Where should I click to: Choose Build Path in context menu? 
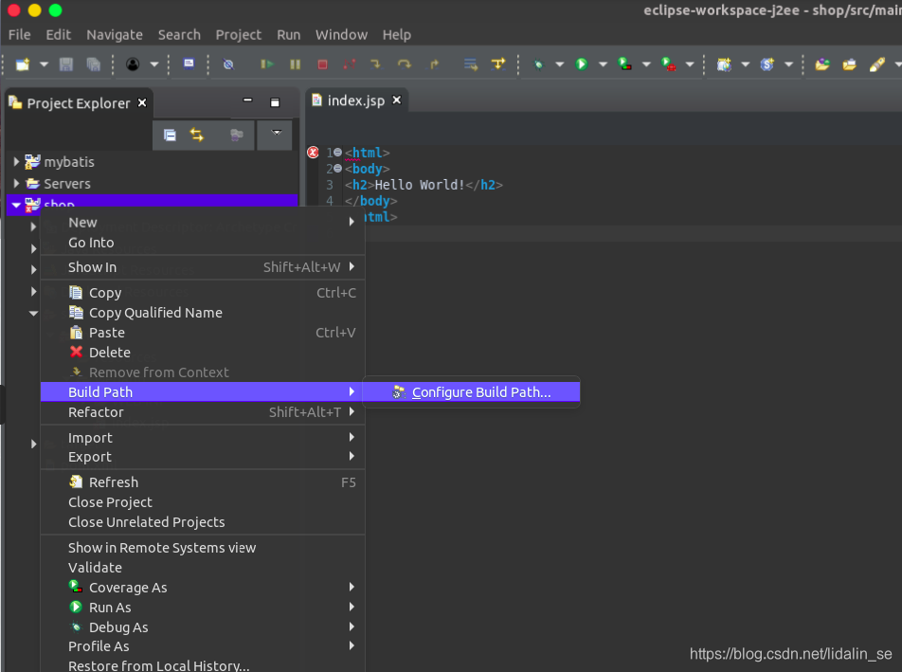pyautogui.click(x=203, y=391)
